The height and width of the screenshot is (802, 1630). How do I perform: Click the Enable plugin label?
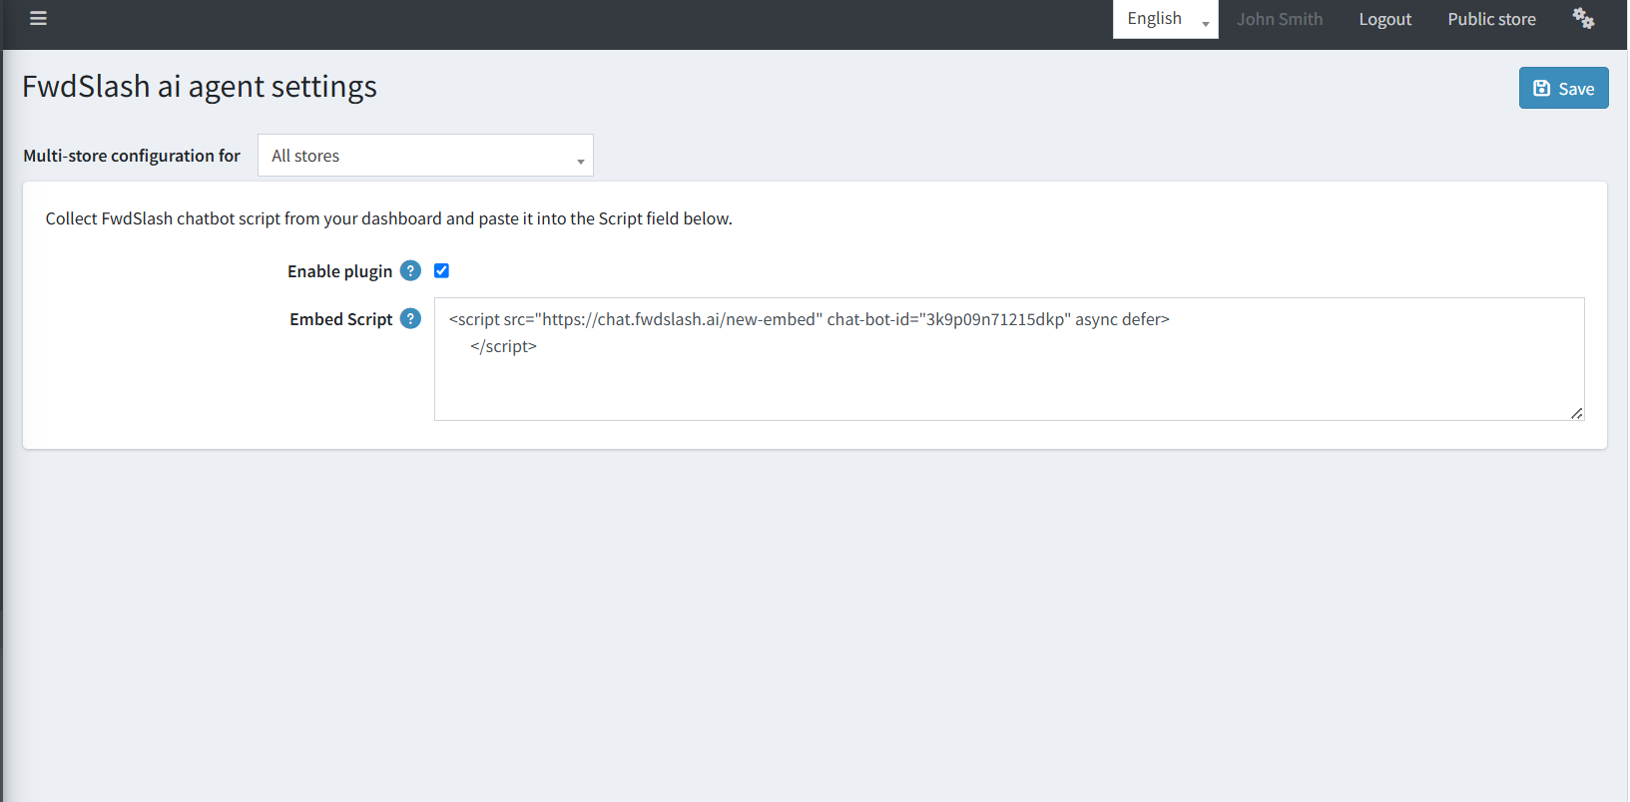pos(339,271)
